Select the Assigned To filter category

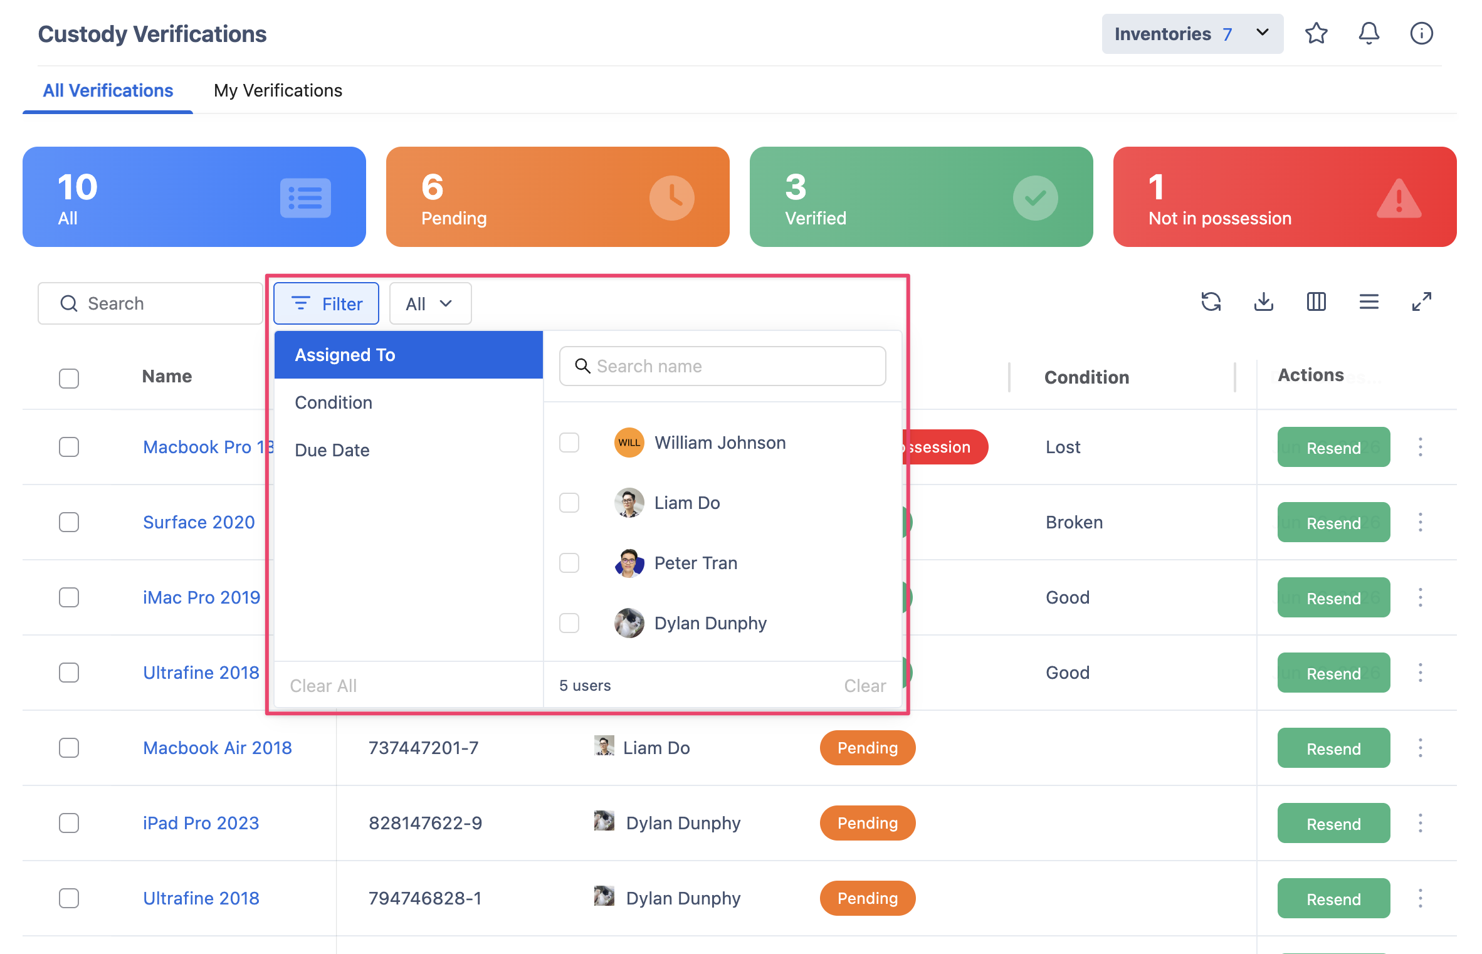pyautogui.click(x=409, y=355)
